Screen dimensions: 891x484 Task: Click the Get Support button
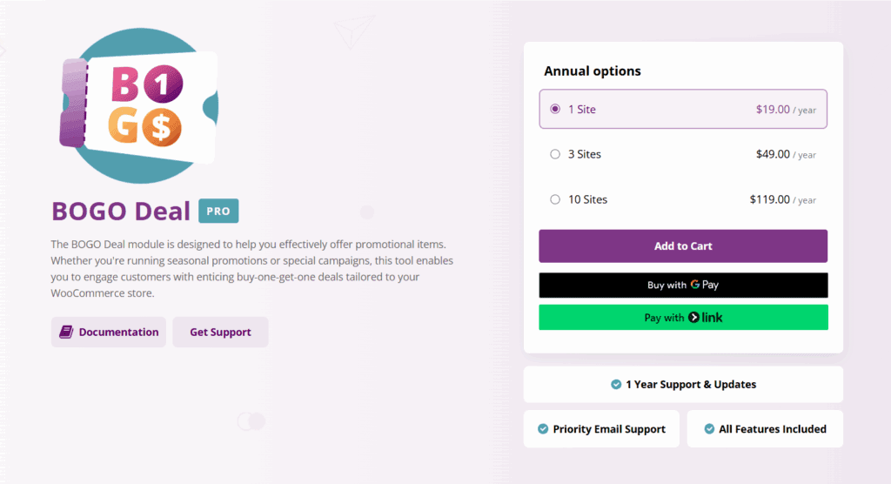[x=220, y=332]
